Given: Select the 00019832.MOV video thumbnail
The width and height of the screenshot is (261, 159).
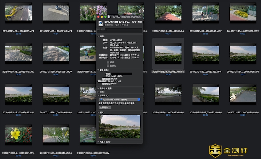Looking at the screenshot, I should point(243,13).
